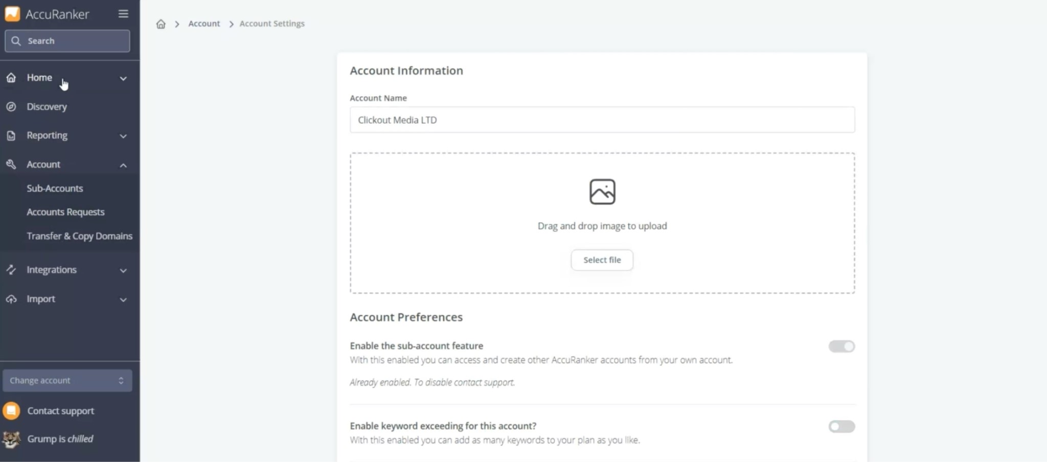
Task: Click the Reporting document icon
Action: pos(11,136)
